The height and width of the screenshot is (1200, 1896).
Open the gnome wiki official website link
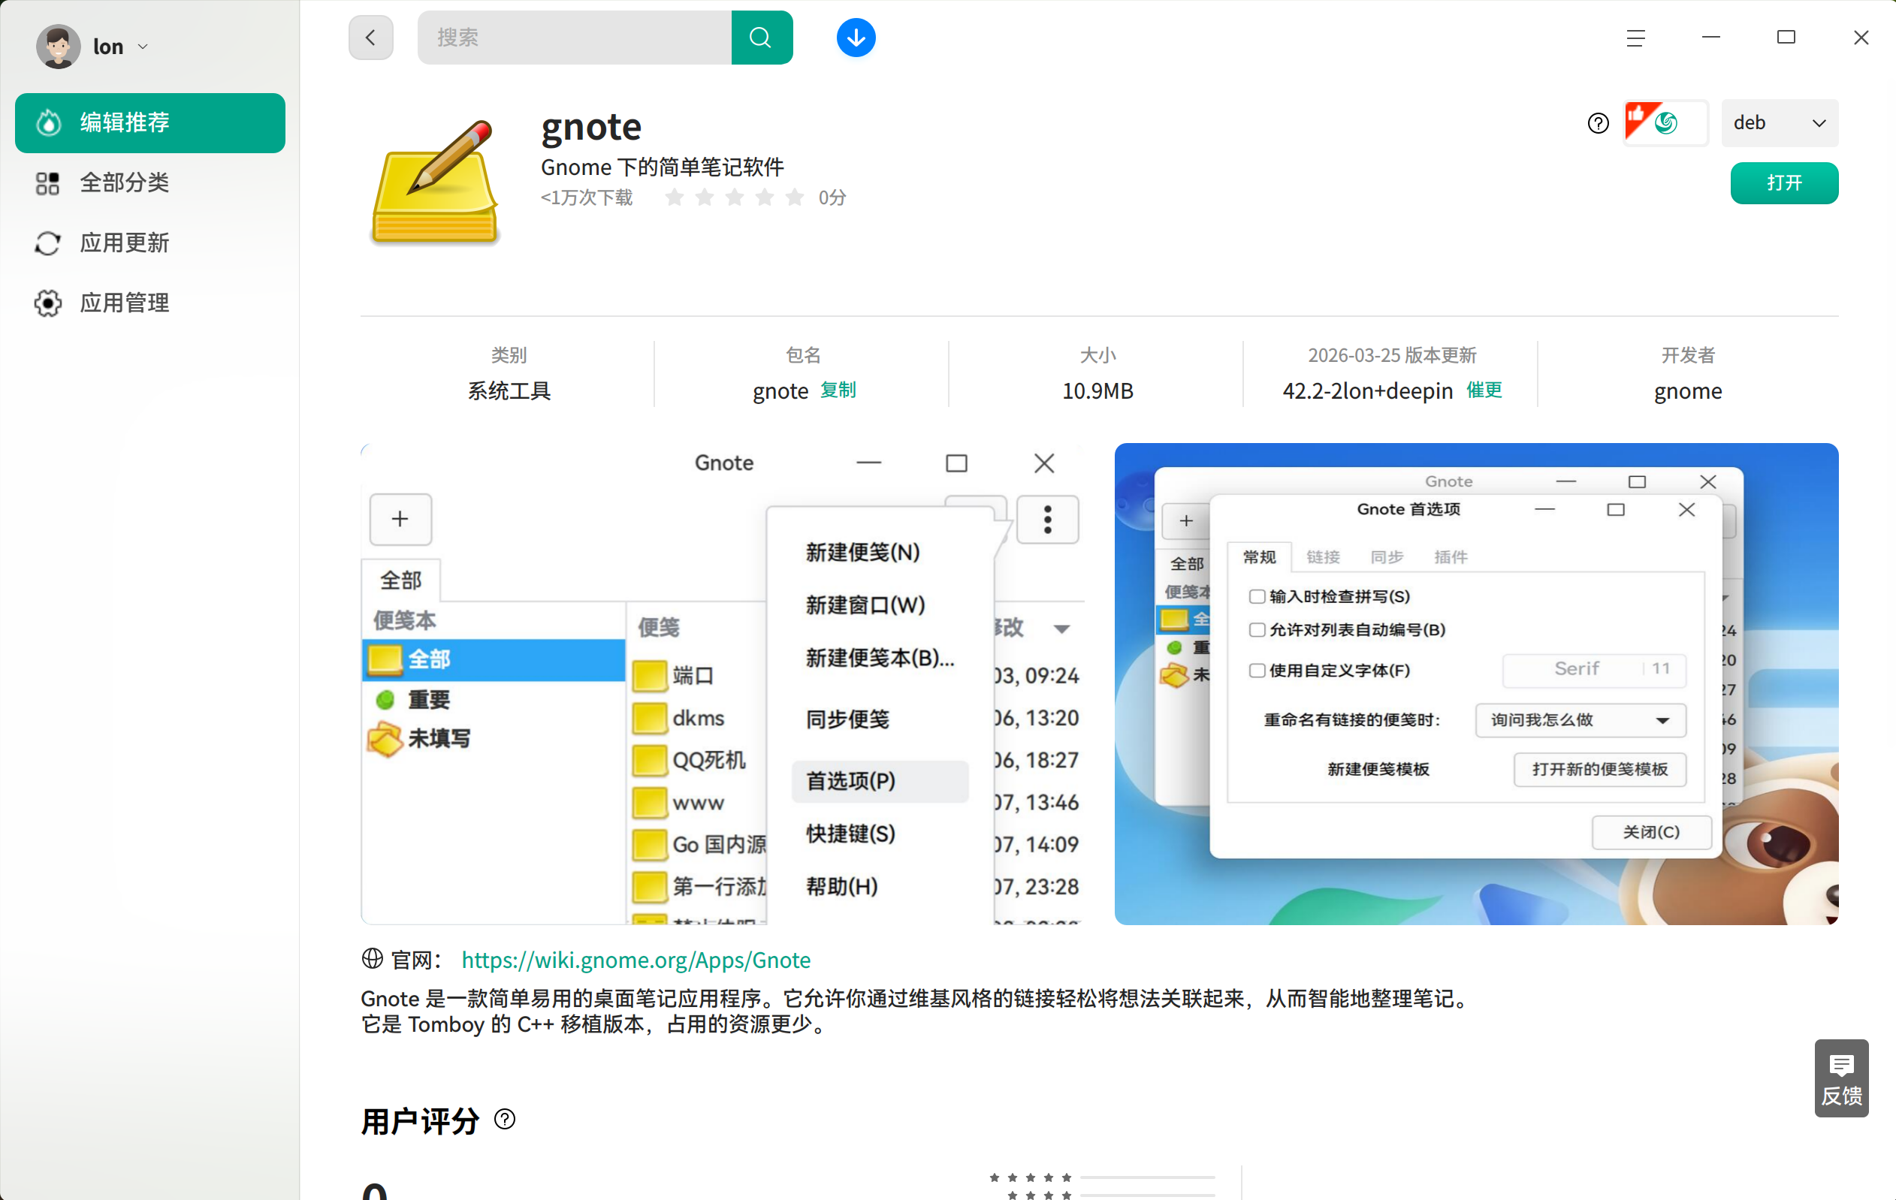(x=636, y=960)
